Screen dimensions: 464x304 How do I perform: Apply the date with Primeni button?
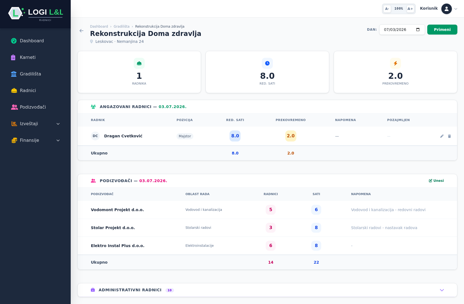[442, 30]
